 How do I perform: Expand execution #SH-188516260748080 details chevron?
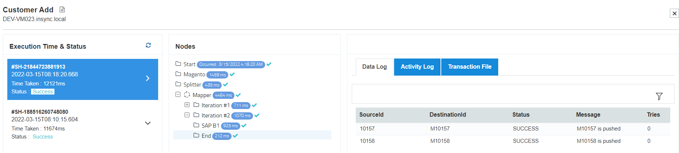148,123
